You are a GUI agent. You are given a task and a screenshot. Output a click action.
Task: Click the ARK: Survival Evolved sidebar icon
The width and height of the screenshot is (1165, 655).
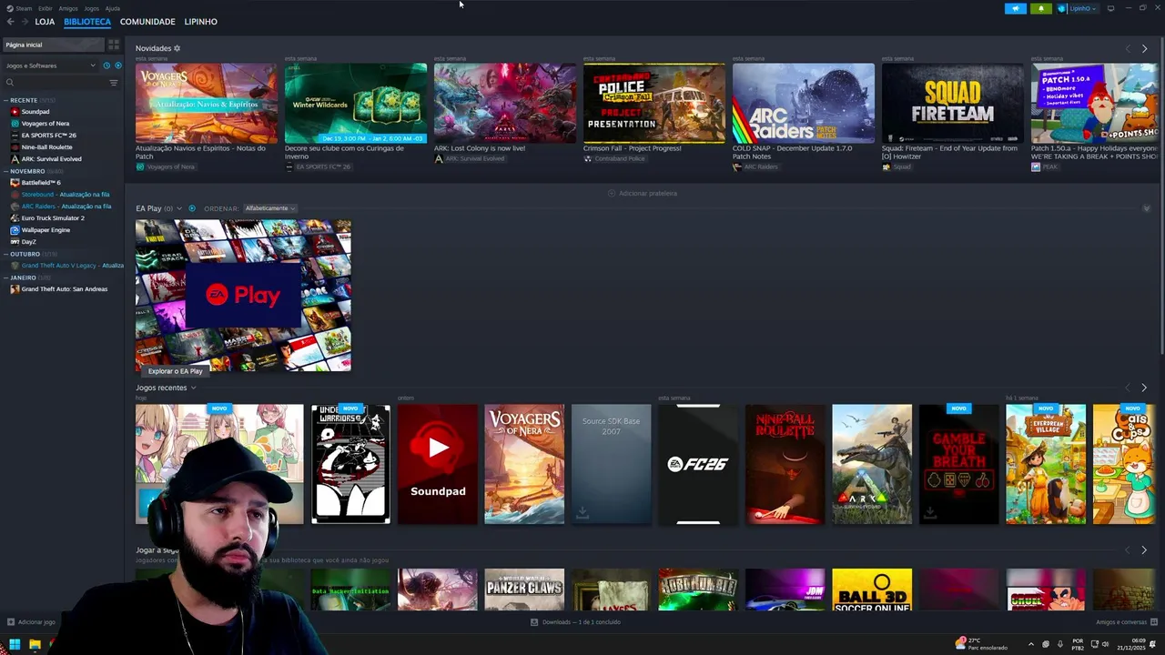[15, 158]
